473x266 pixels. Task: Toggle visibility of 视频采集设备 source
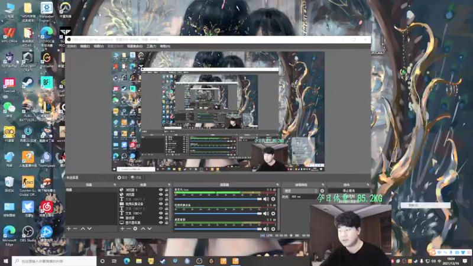pos(161,204)
